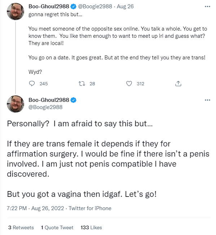View the 3 Retweets list
Image resolution: width=216 pixels, height=235 pixels.
21,227
